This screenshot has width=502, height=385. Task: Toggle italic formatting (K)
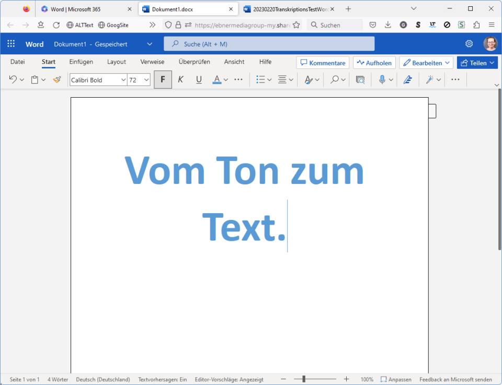pyautogui.click(x=180, y=80)
